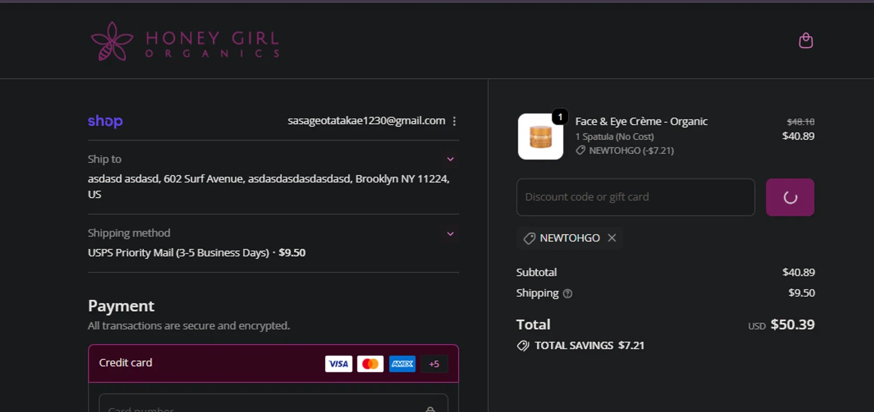874x412 pixels.
Task: Click the product quantity badge 1
Action: pos(560,117)
